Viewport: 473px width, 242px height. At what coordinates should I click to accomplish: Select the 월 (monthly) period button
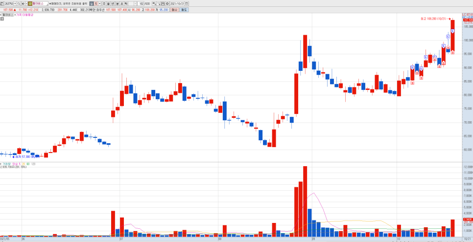point(108,3)
